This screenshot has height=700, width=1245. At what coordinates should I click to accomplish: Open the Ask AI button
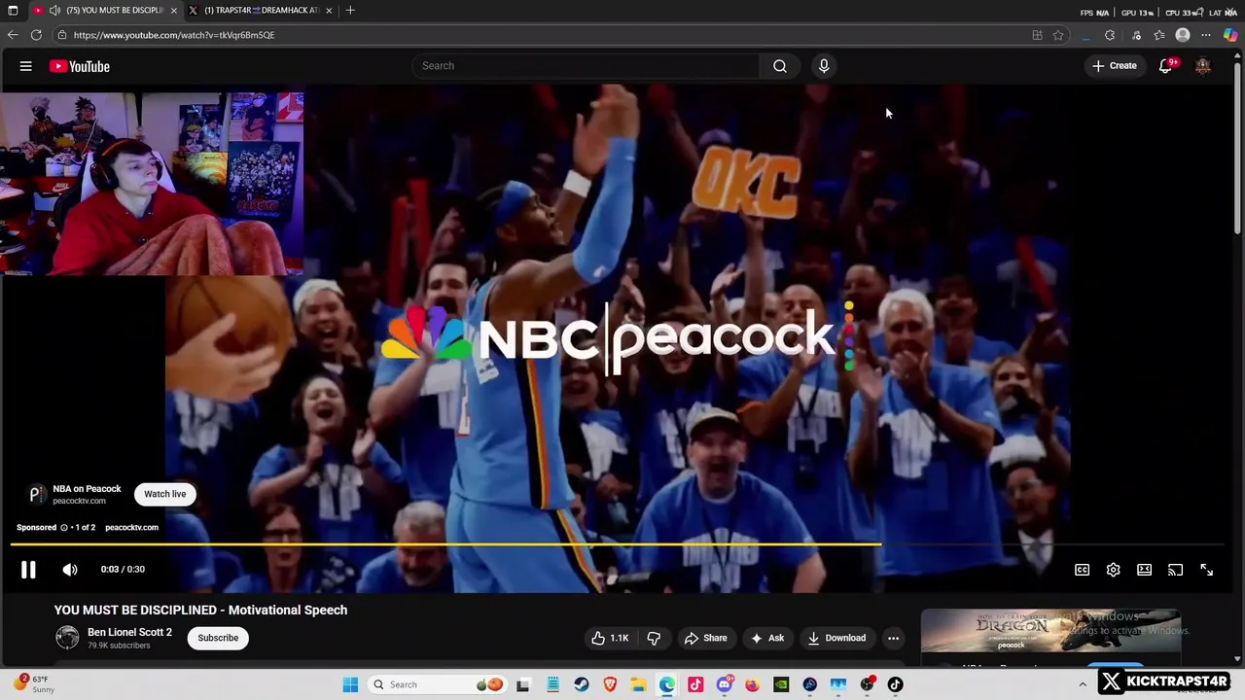click(767, 638)
